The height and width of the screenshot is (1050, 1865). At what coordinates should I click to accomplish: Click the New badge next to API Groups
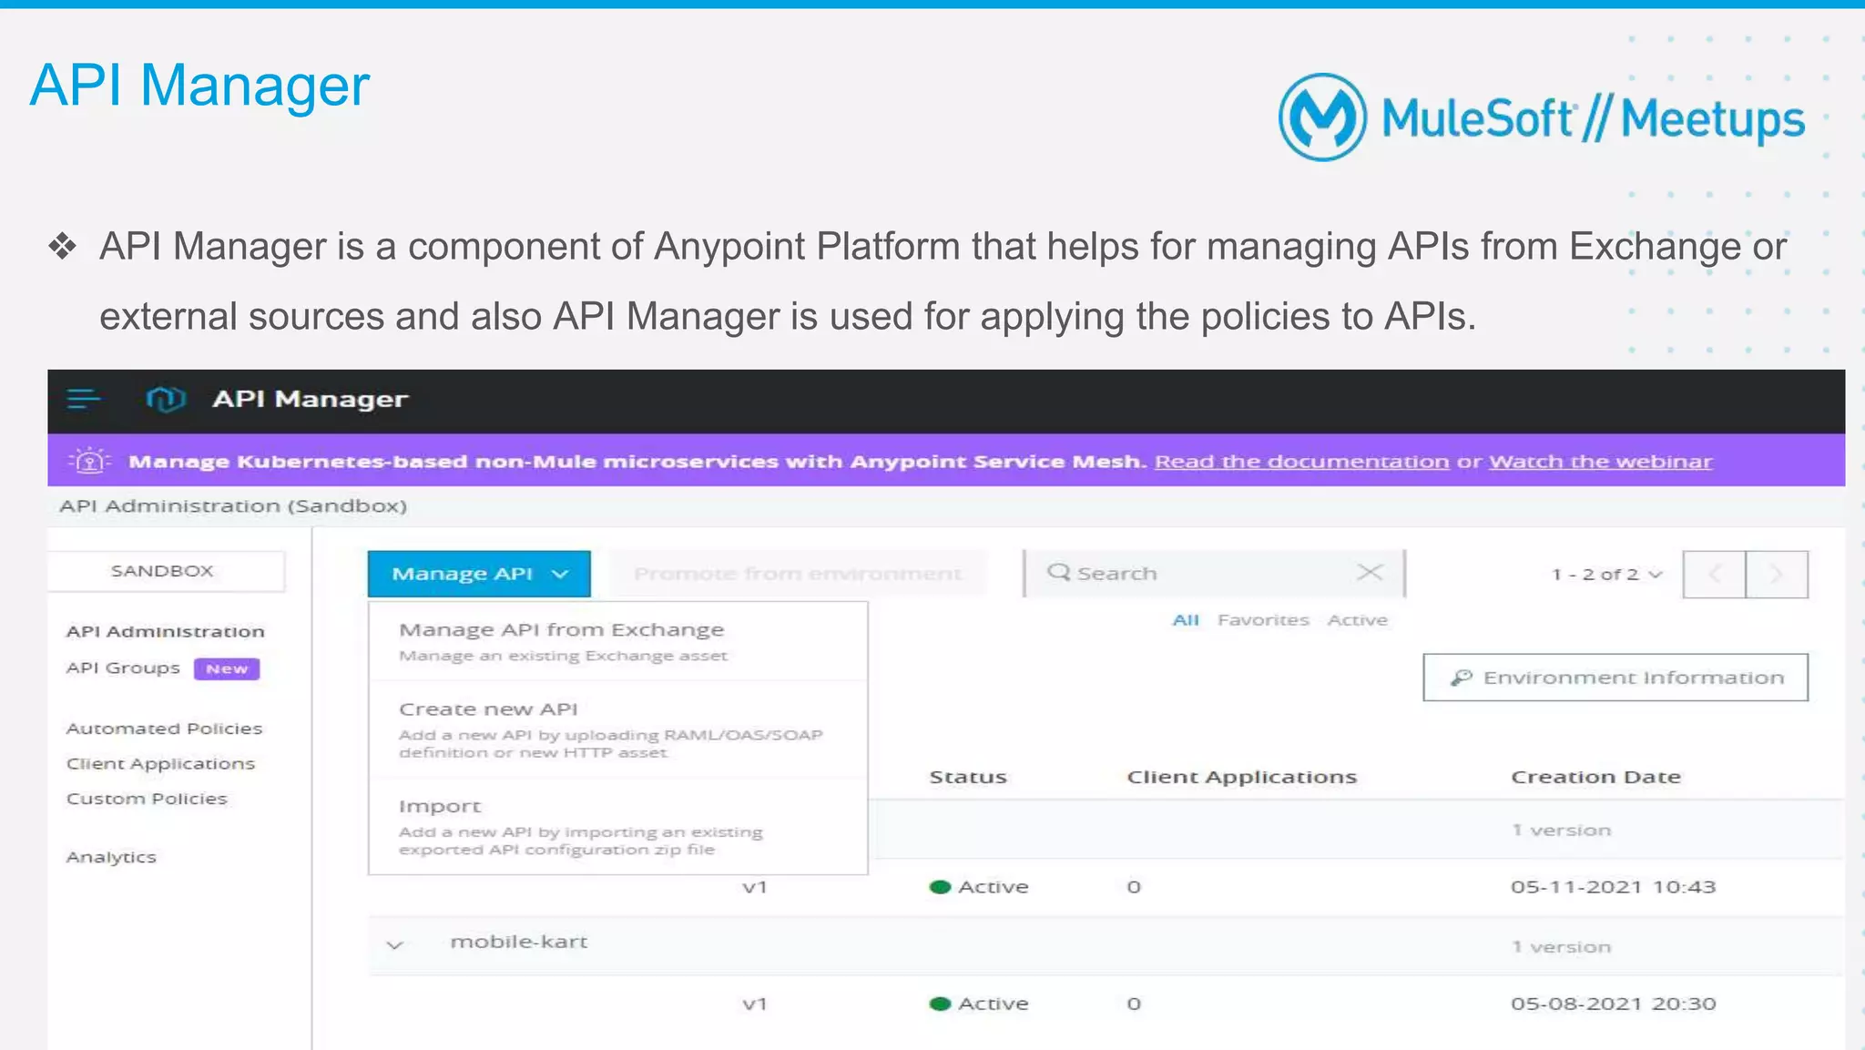(227, 668)
